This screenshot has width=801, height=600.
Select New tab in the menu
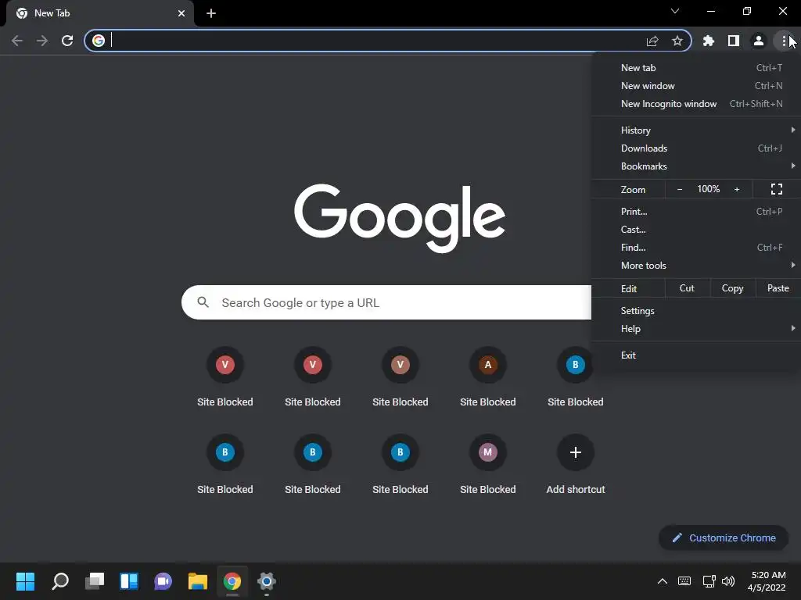(696, 68)
